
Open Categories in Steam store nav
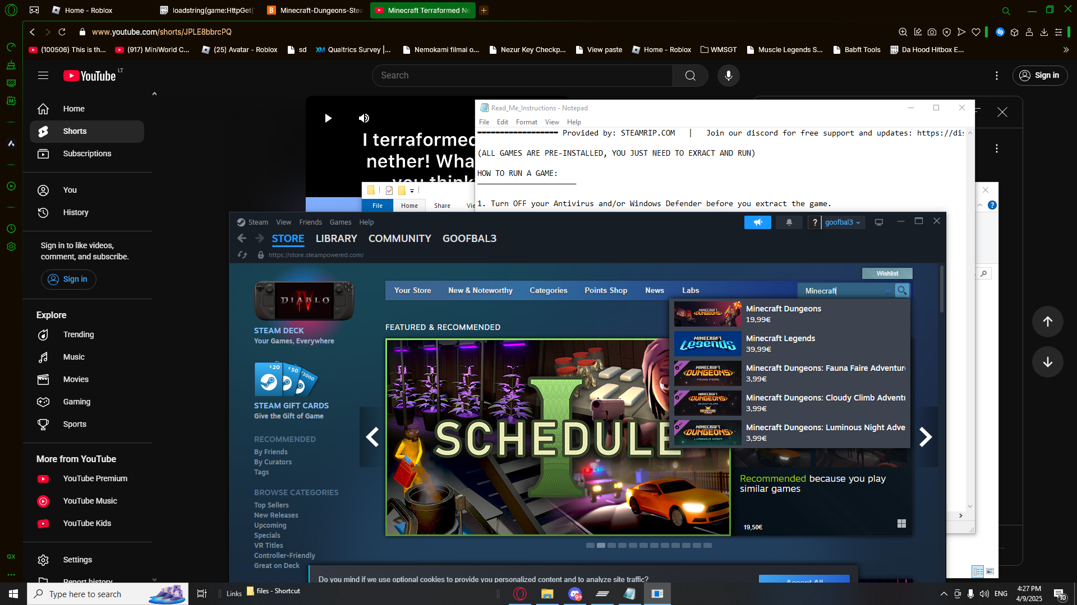[548, 290]
